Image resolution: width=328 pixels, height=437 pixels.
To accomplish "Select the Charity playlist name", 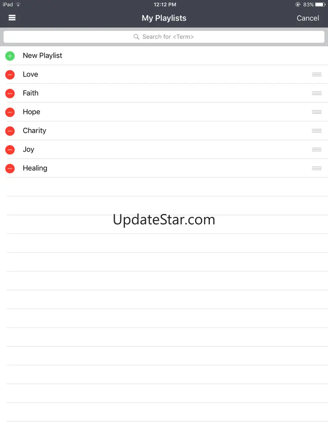I will [x=34, y=131].
